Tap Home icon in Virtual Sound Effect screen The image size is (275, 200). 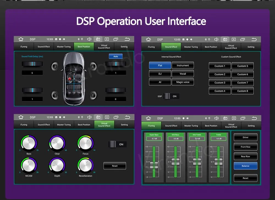[x=21, y=117]
